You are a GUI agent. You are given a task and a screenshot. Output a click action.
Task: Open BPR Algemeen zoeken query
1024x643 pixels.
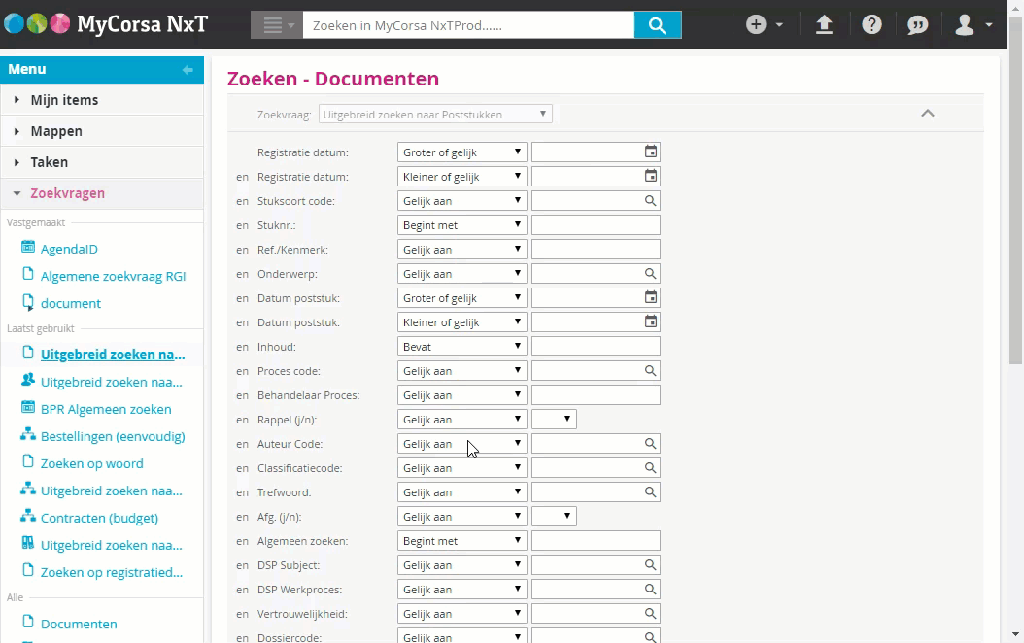[106, 409]
